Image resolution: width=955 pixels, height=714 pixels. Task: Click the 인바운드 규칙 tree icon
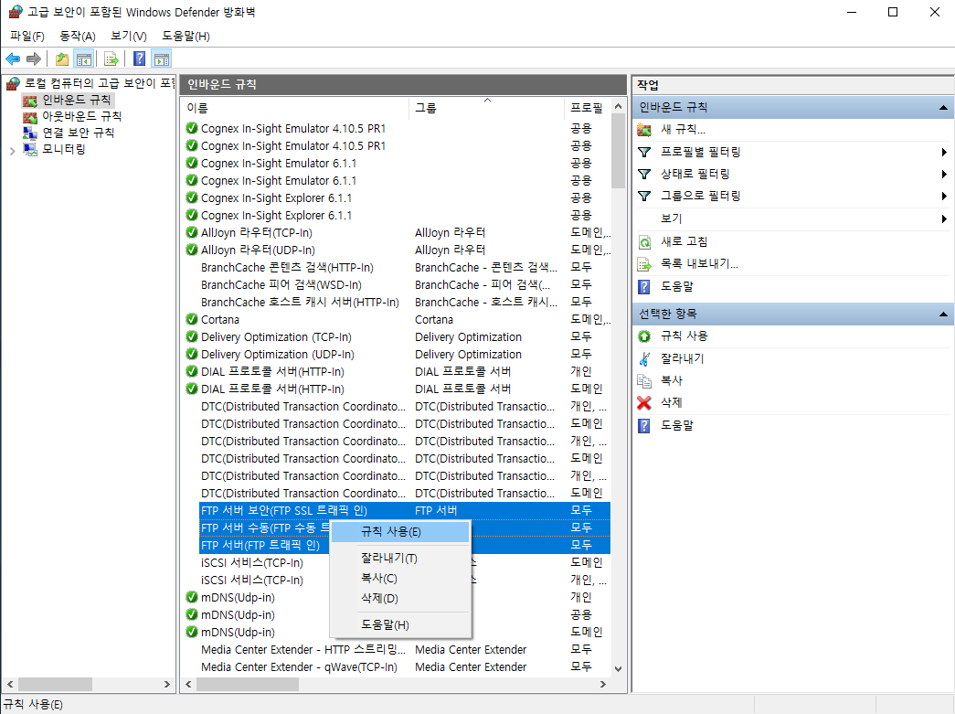click(x=30, y=100)
